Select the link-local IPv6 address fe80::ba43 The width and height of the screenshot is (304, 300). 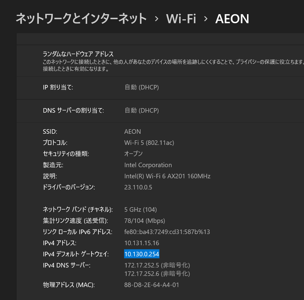[167, 232]
